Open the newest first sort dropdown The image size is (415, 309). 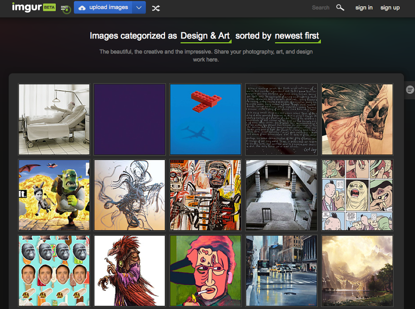click(297, 36)
